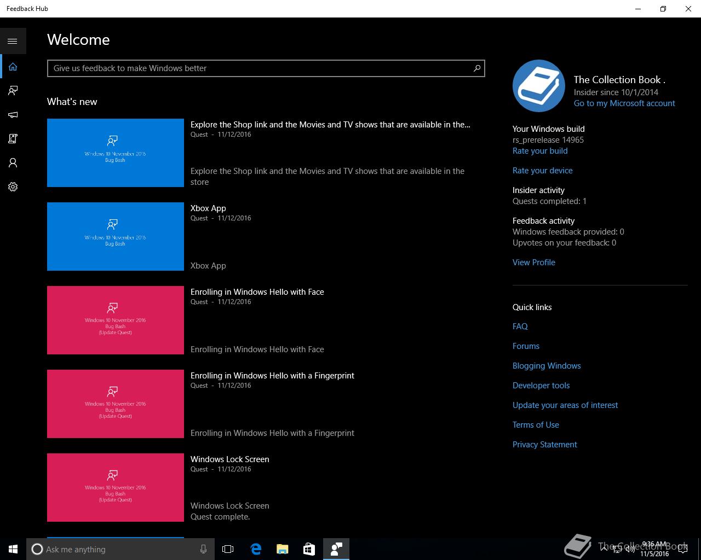Image resolution: width=701 pixels, height=560 pixels.
Task: Click the Rate your build link
Action: [540, 151]
